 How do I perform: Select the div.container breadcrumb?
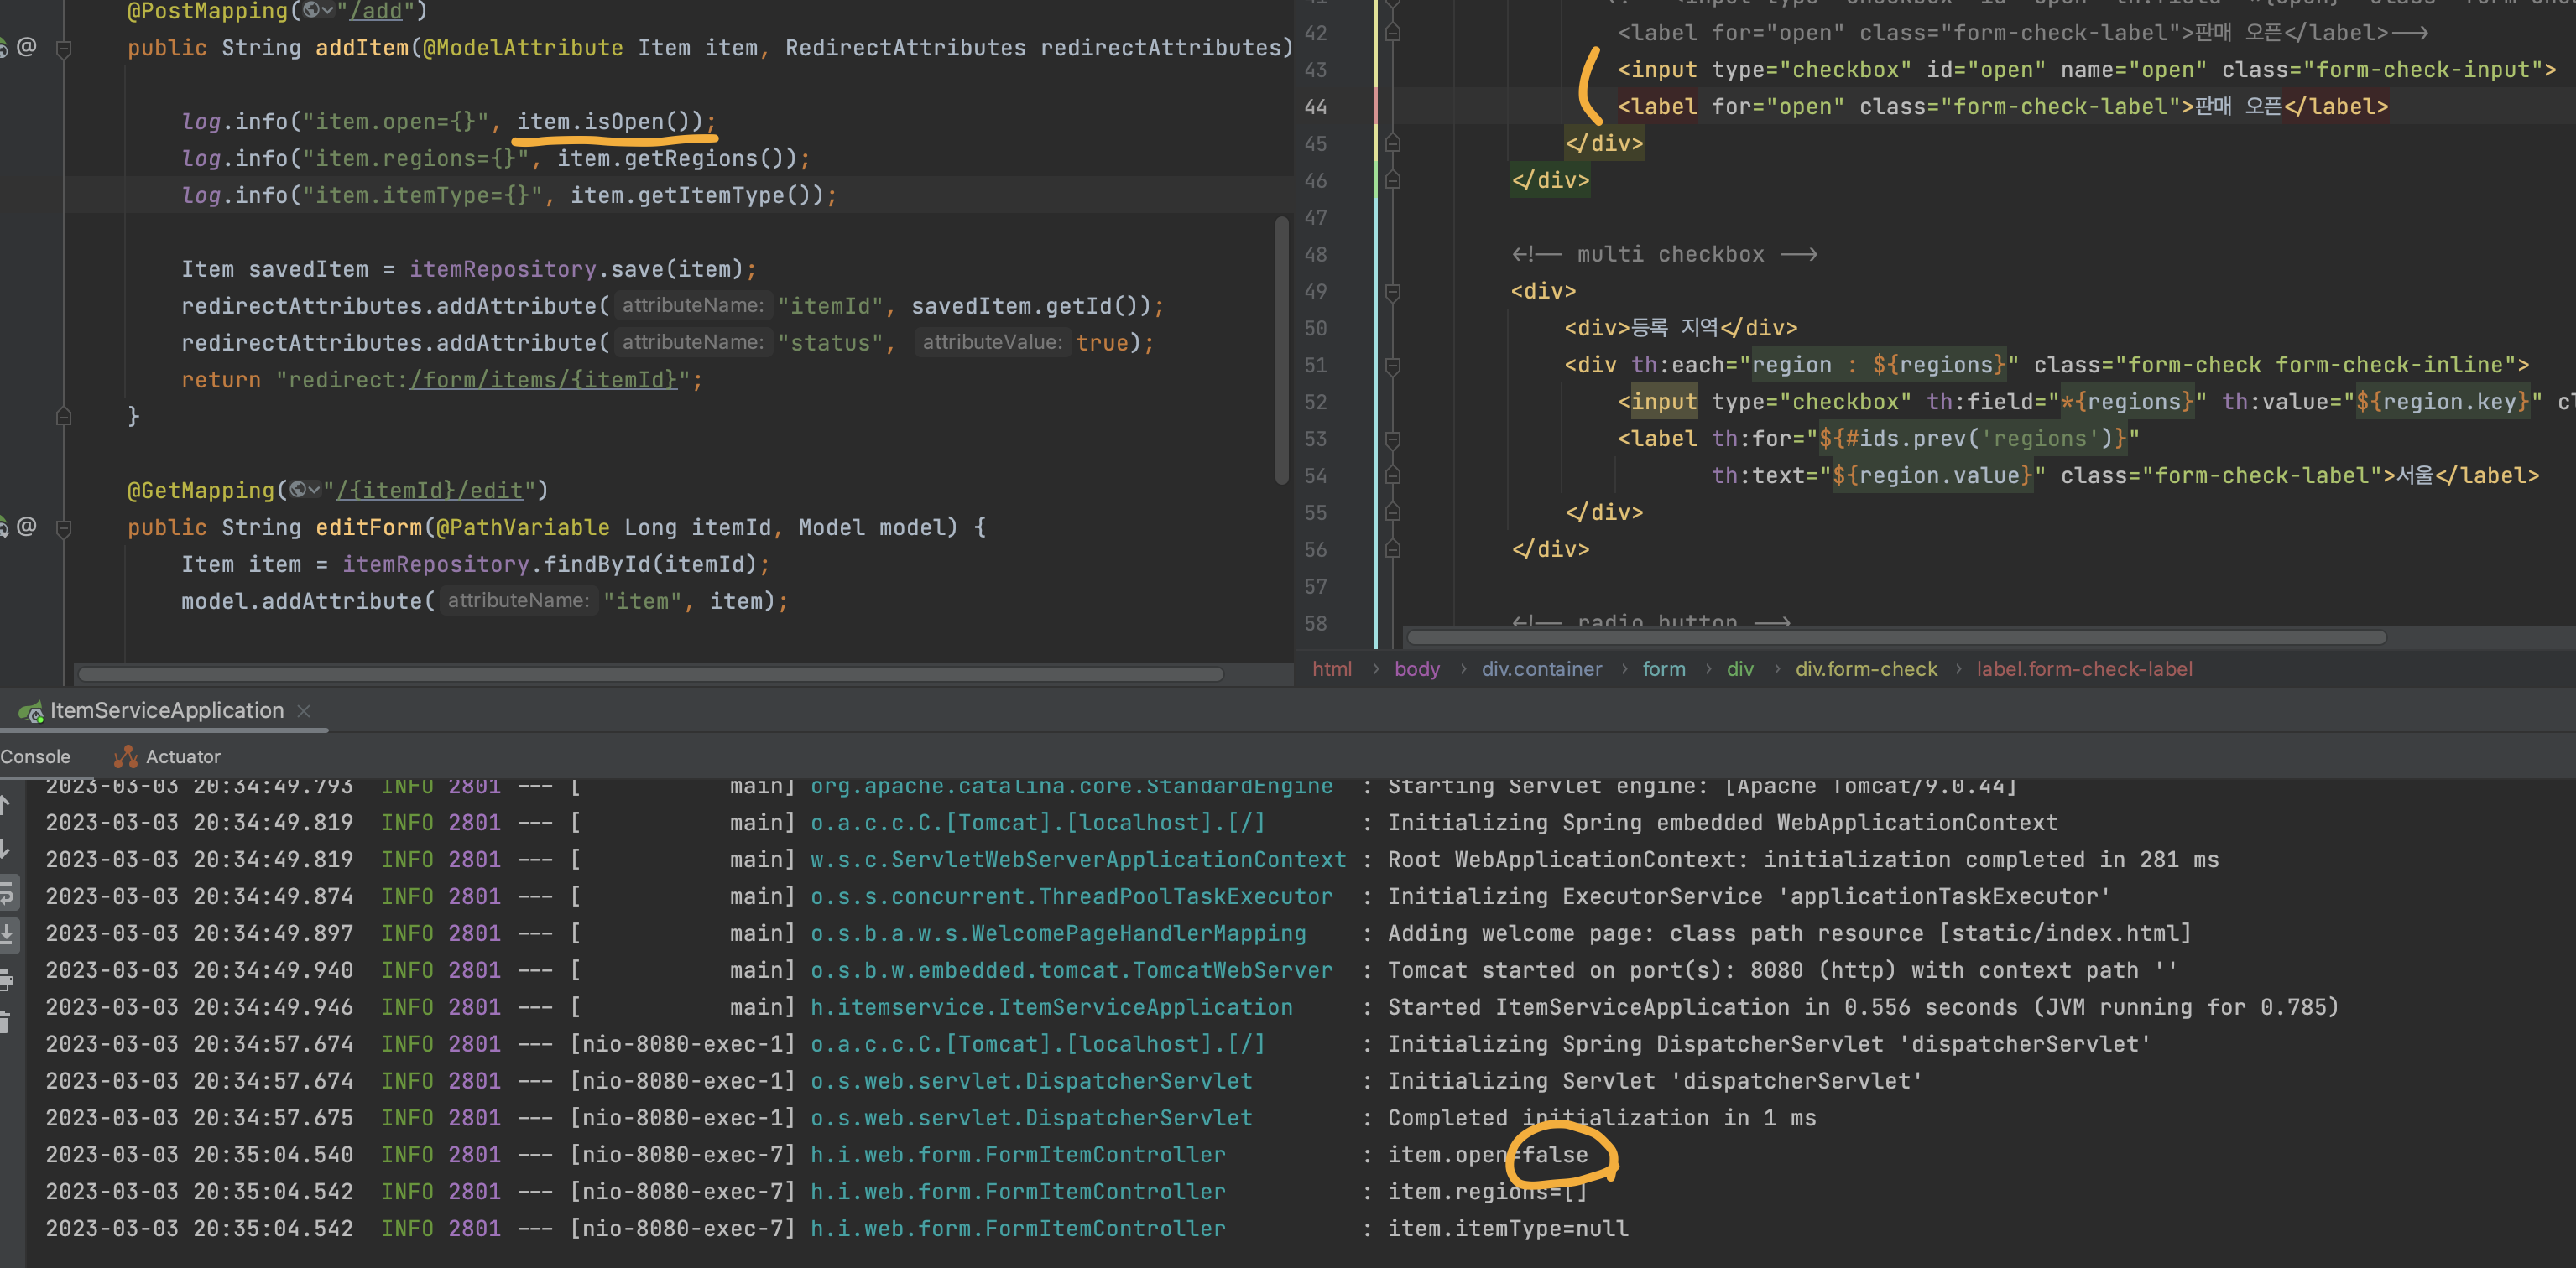pyautogui.click(x=1541, y=668)
